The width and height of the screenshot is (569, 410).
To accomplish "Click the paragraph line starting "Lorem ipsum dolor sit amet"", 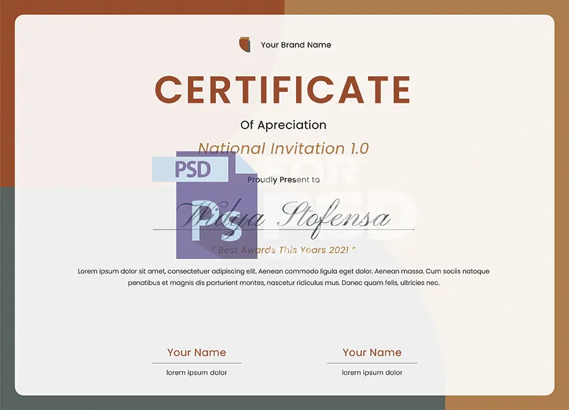I will 283,271.
